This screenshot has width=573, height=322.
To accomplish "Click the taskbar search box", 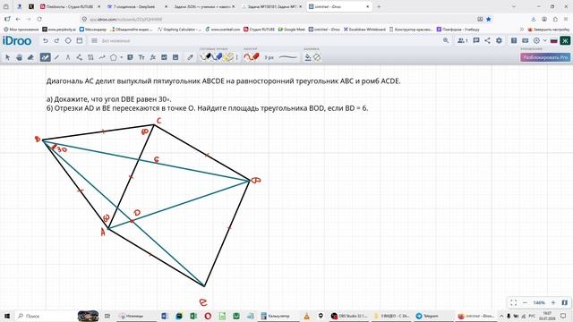I will point(46,316).
